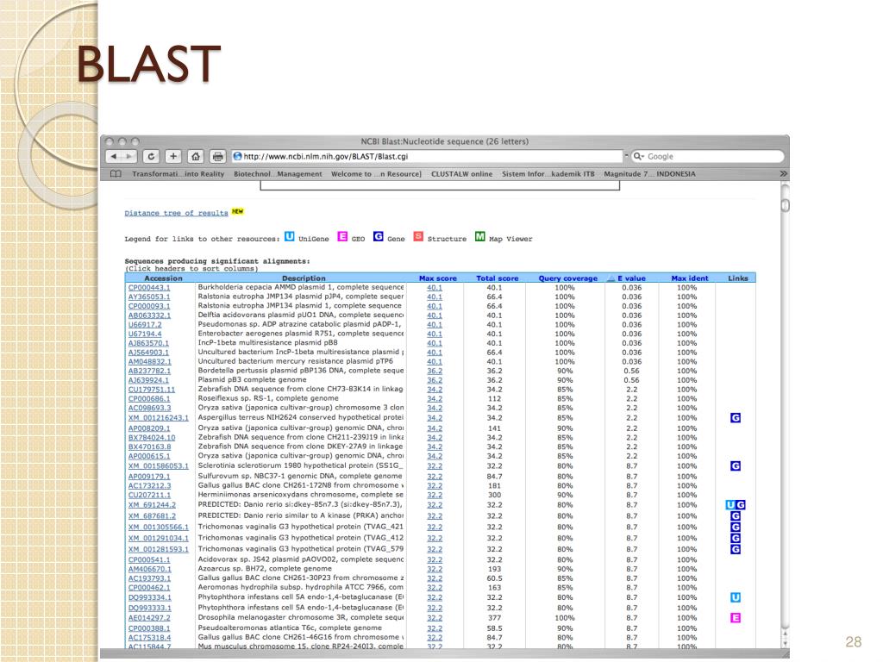Screen dimensions: 883x662
Task: Click the Structure S icon in the legend
Action: point(418,236)
